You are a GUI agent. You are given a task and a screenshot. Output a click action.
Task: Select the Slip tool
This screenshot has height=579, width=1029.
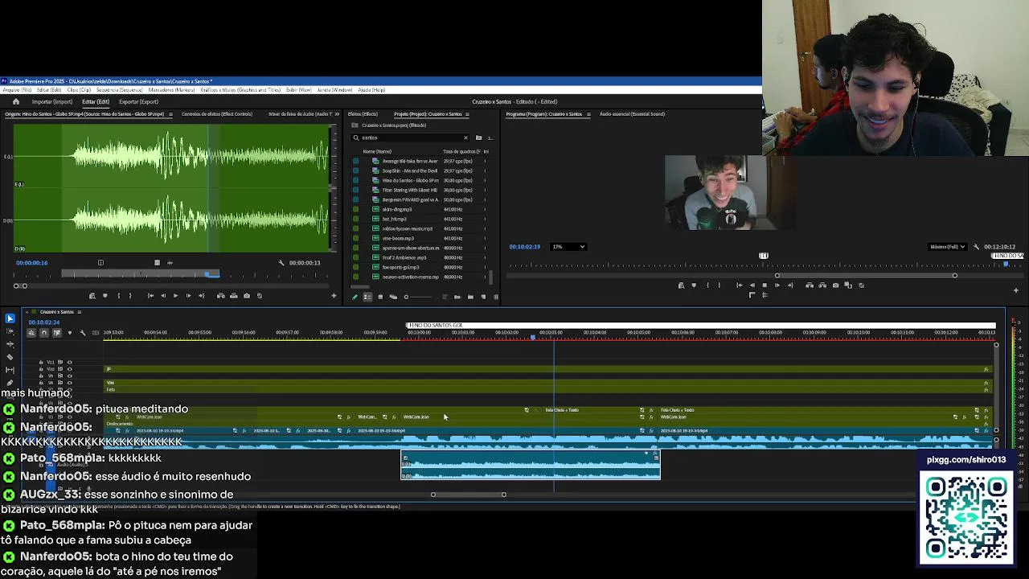pos(10,370)
